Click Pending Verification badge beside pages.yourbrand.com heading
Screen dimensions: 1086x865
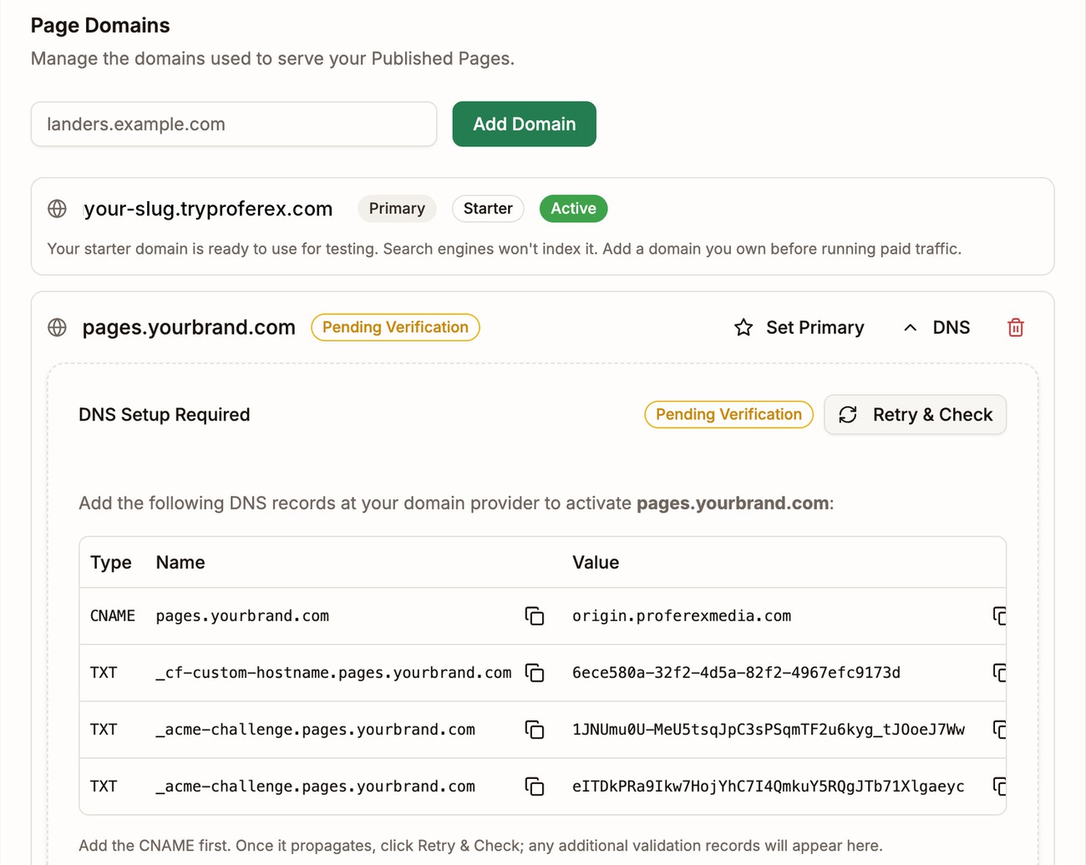tap(395, 327)
